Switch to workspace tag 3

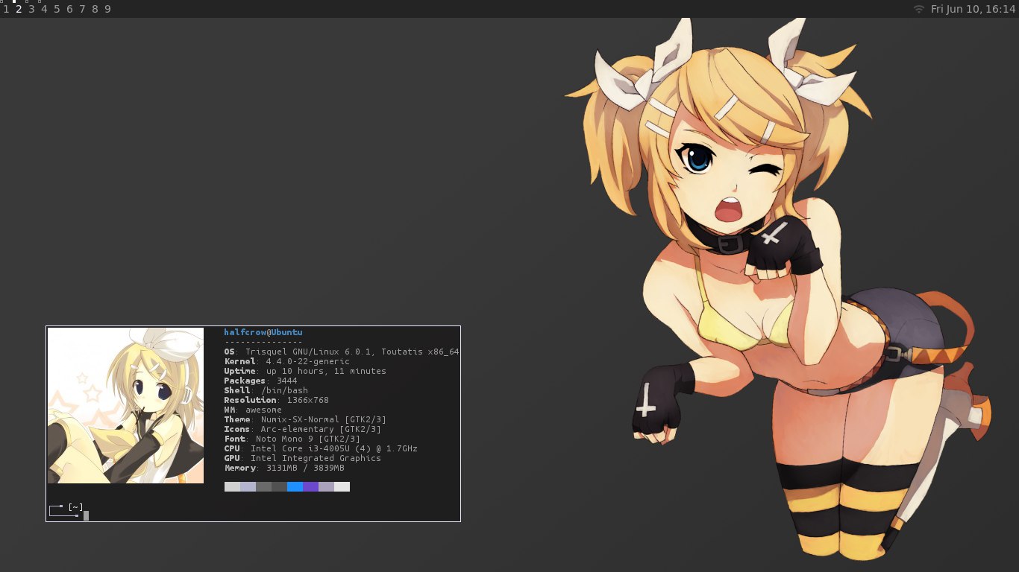pos(31,9)
